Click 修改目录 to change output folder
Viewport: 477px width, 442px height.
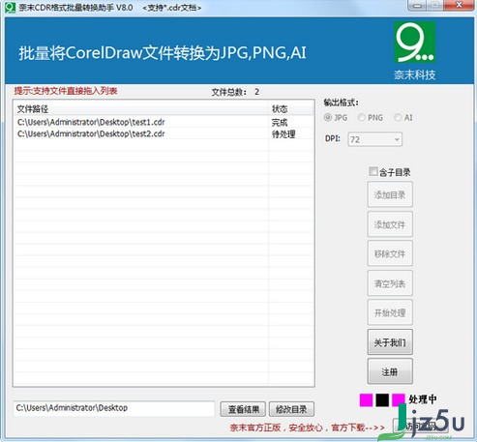tap(291, 409)
